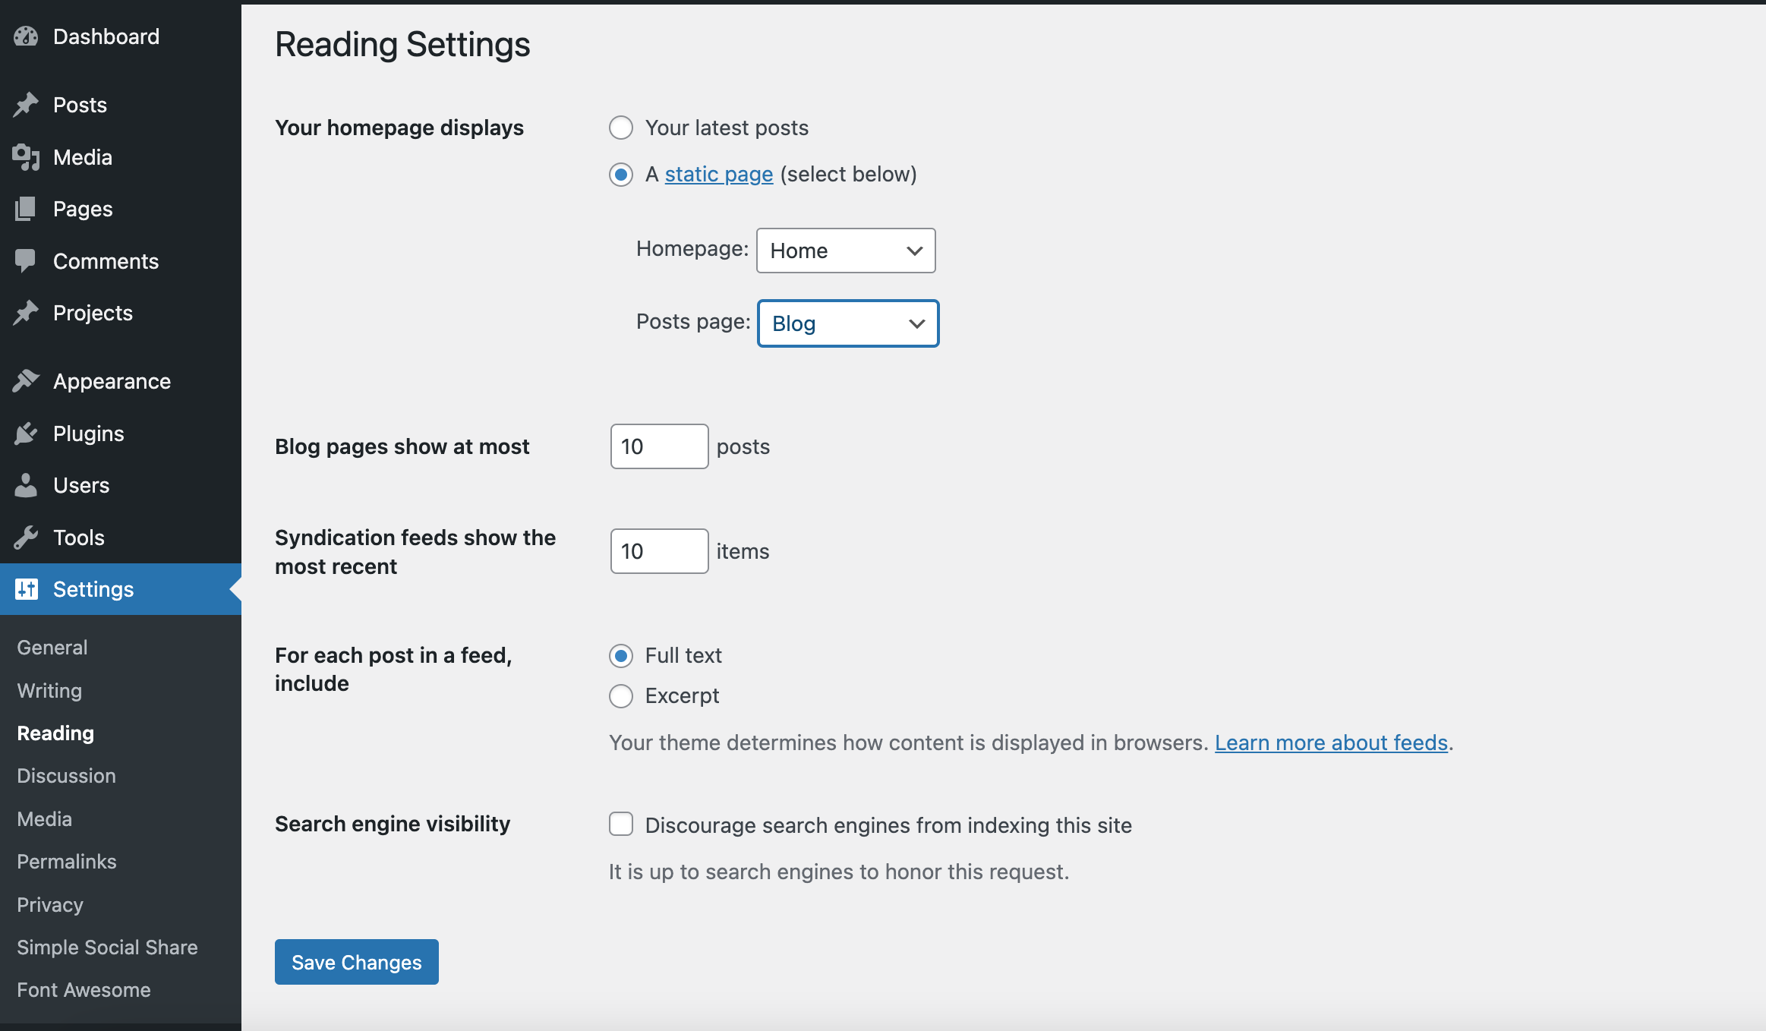
Task: Click the Posts pushpin icon
Action: click(26, 105)
